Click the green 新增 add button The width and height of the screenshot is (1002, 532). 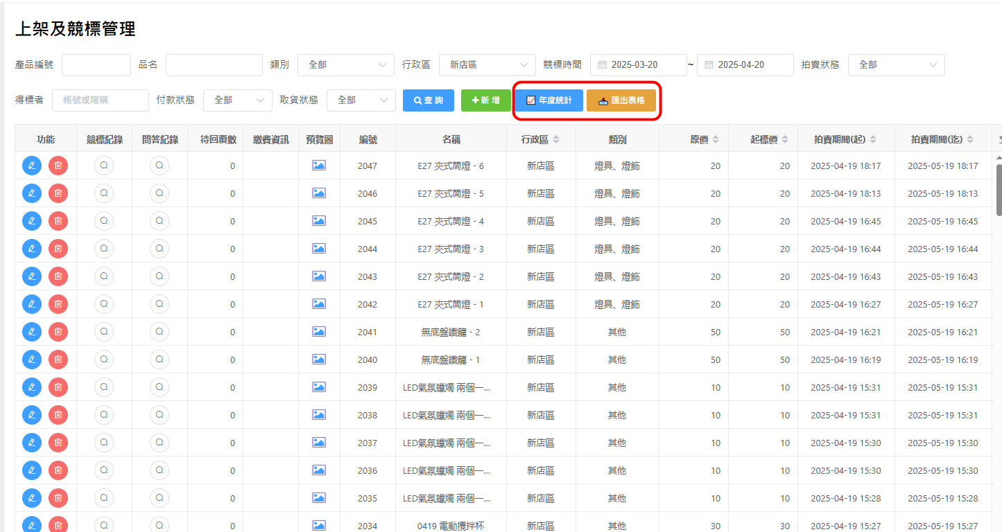pos(485,100)
